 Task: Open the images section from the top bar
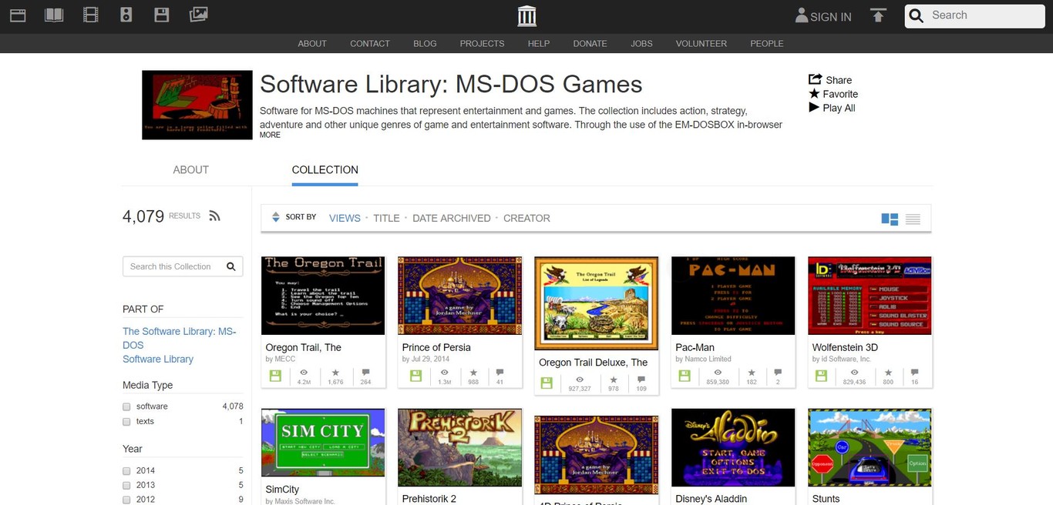tap(197, 14)
